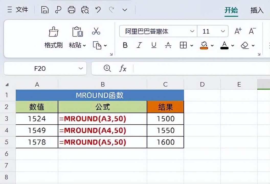Select result cell containing 1550

165,130
